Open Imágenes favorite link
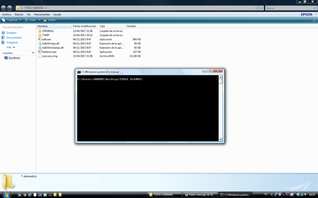 coord(12,43)
